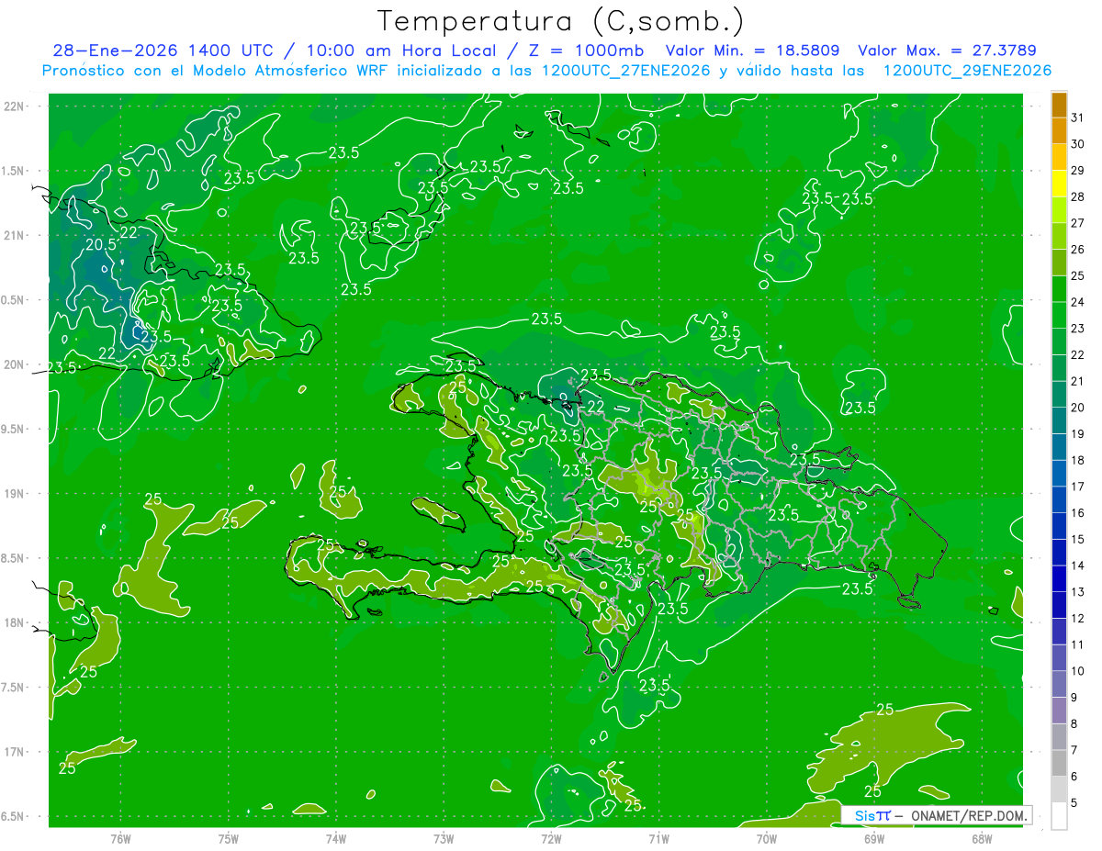This screenshot has height=851, width=1102.
Task: Click the gray legend block between 6 and 7
Action: 1059,763
